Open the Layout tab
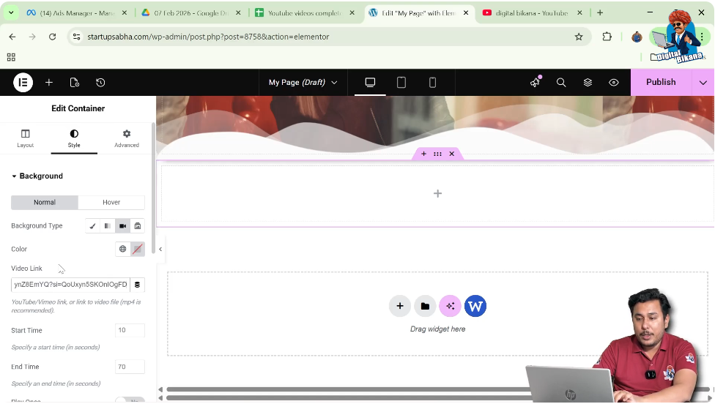The width and height of the screenshot is (715, 404). pyautogui.click(x=26, y=138)
